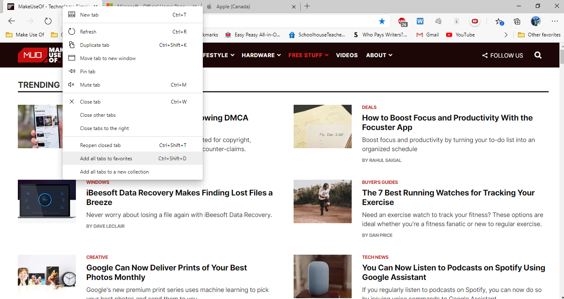This screenshot has width=564, height=299.
Task: Click the Adblock Plus extension icon
Action: 402,22
